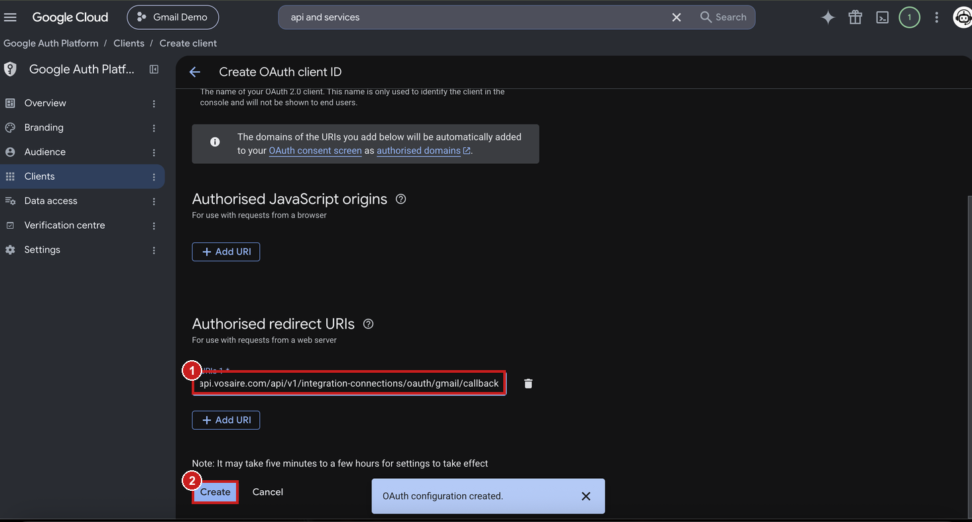Delete redirect URI 1 with trash icon
This screenshot has width=972, height=522.
528,383
